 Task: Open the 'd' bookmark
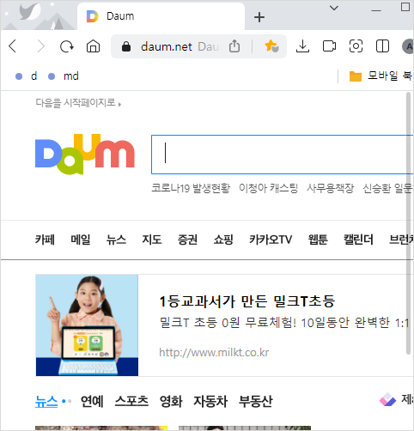pos(27,76)
